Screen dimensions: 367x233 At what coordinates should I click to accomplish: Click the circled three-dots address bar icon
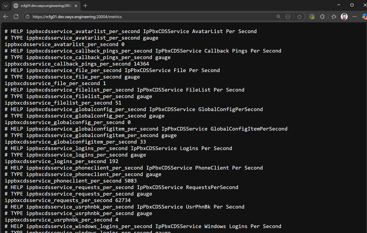[x=288, y=17]
